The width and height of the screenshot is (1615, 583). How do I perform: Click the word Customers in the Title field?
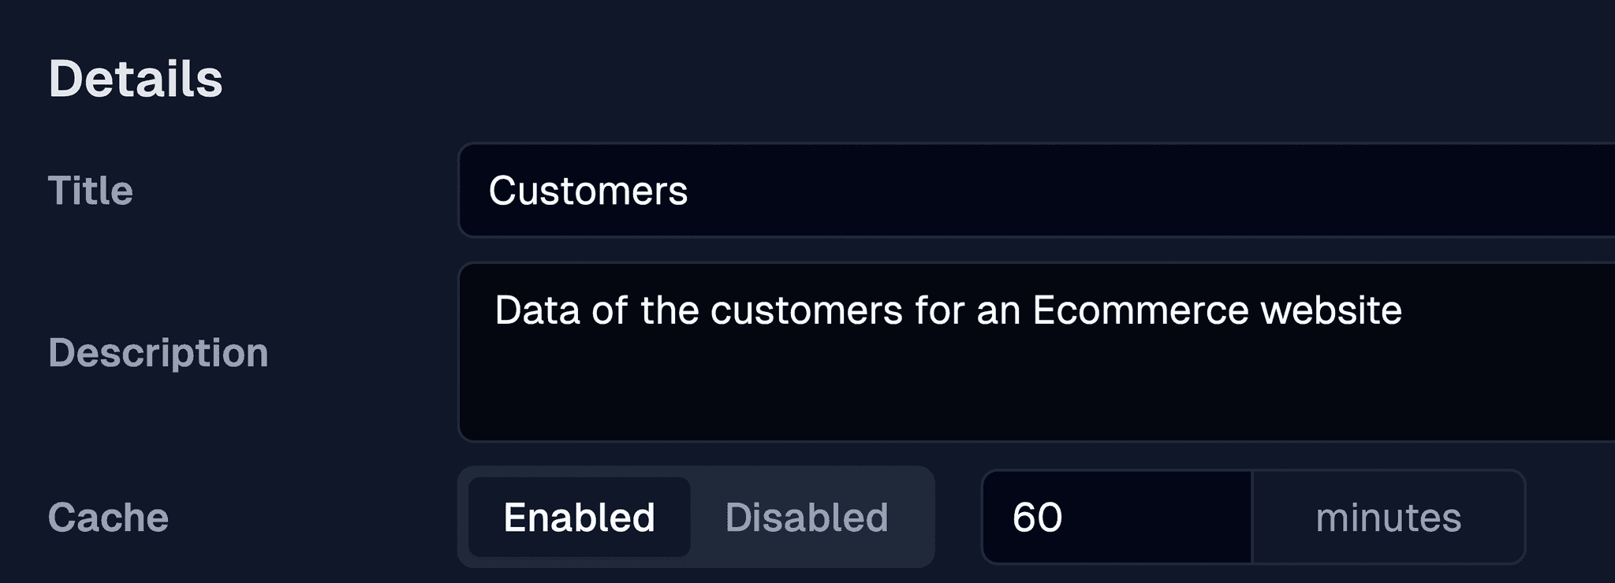click(x=587, y=191)
